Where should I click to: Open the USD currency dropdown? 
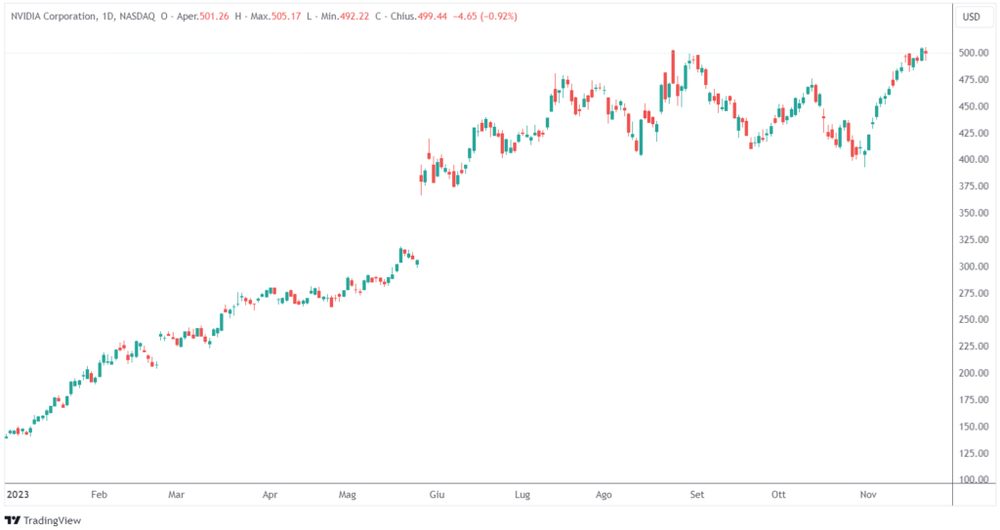pos(972,17)
